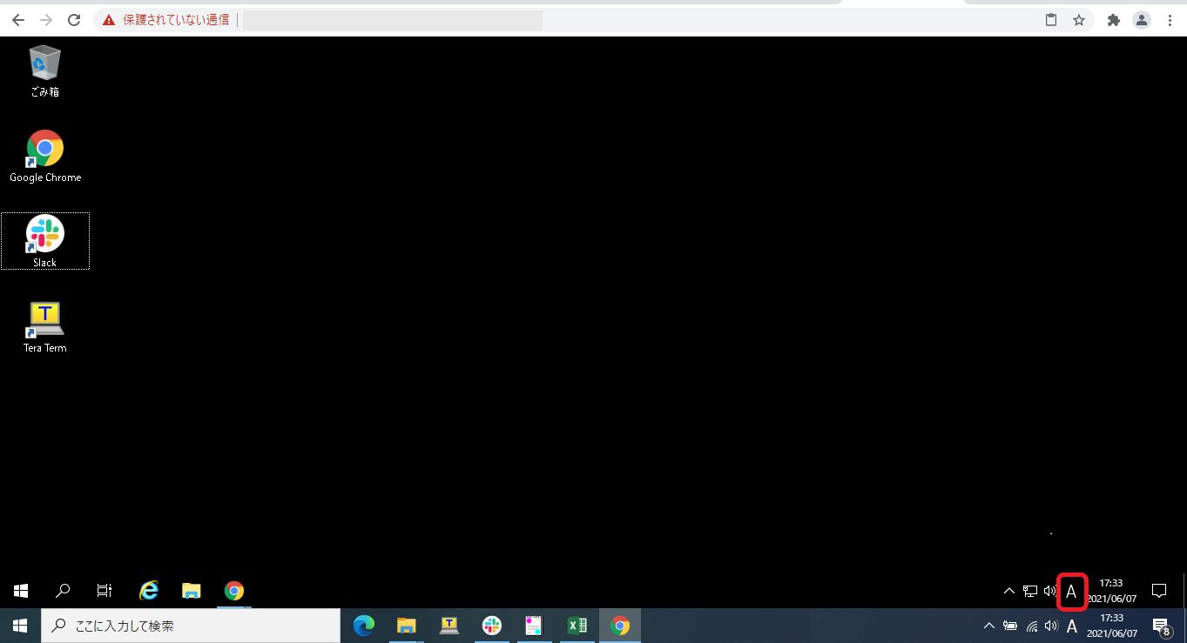Launch Microsoft Edge from the lower taskbar

(364, 626)
